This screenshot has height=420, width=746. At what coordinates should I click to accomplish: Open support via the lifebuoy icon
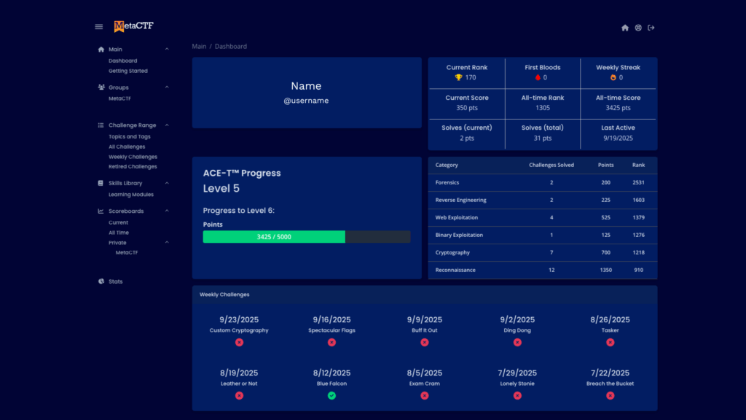click(x=638, y=28)
